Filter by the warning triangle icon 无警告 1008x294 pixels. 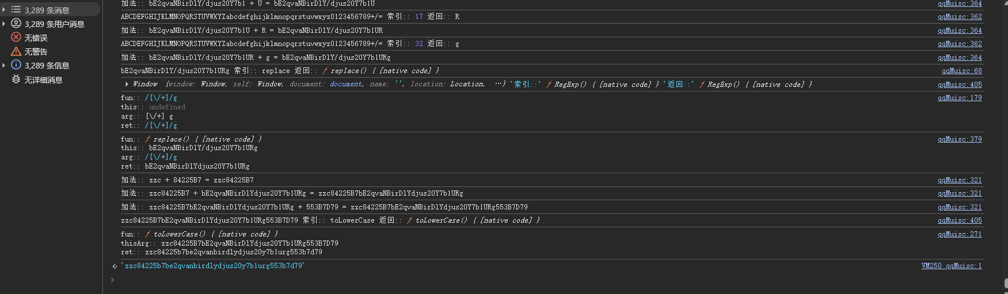tap(16, 51)
